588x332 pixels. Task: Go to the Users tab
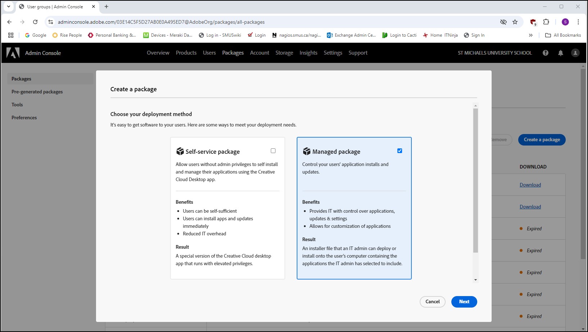(209, 53)
